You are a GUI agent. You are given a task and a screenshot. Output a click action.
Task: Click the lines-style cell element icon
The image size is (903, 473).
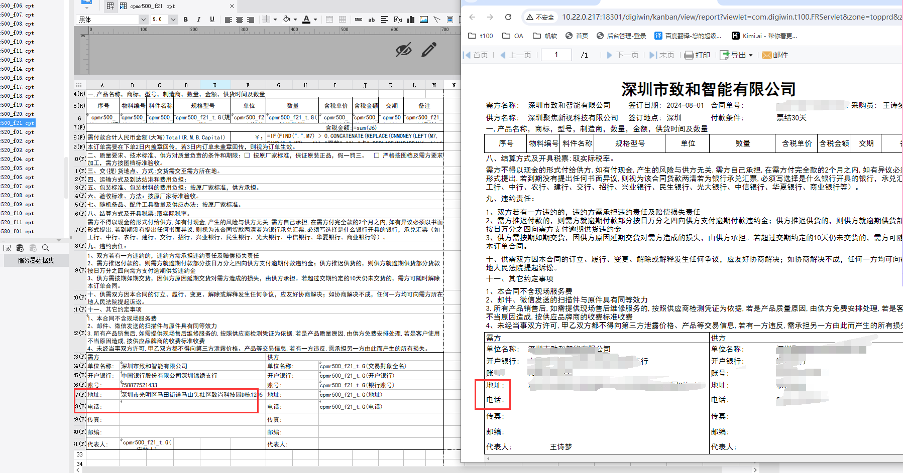385,20
